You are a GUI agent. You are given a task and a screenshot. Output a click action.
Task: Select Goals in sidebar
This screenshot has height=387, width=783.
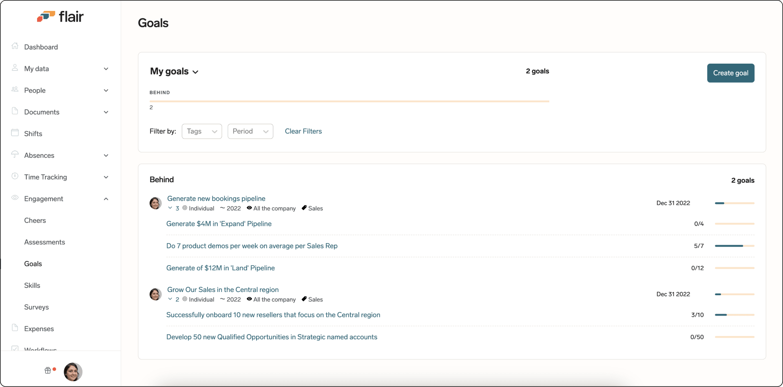[33, 264]
